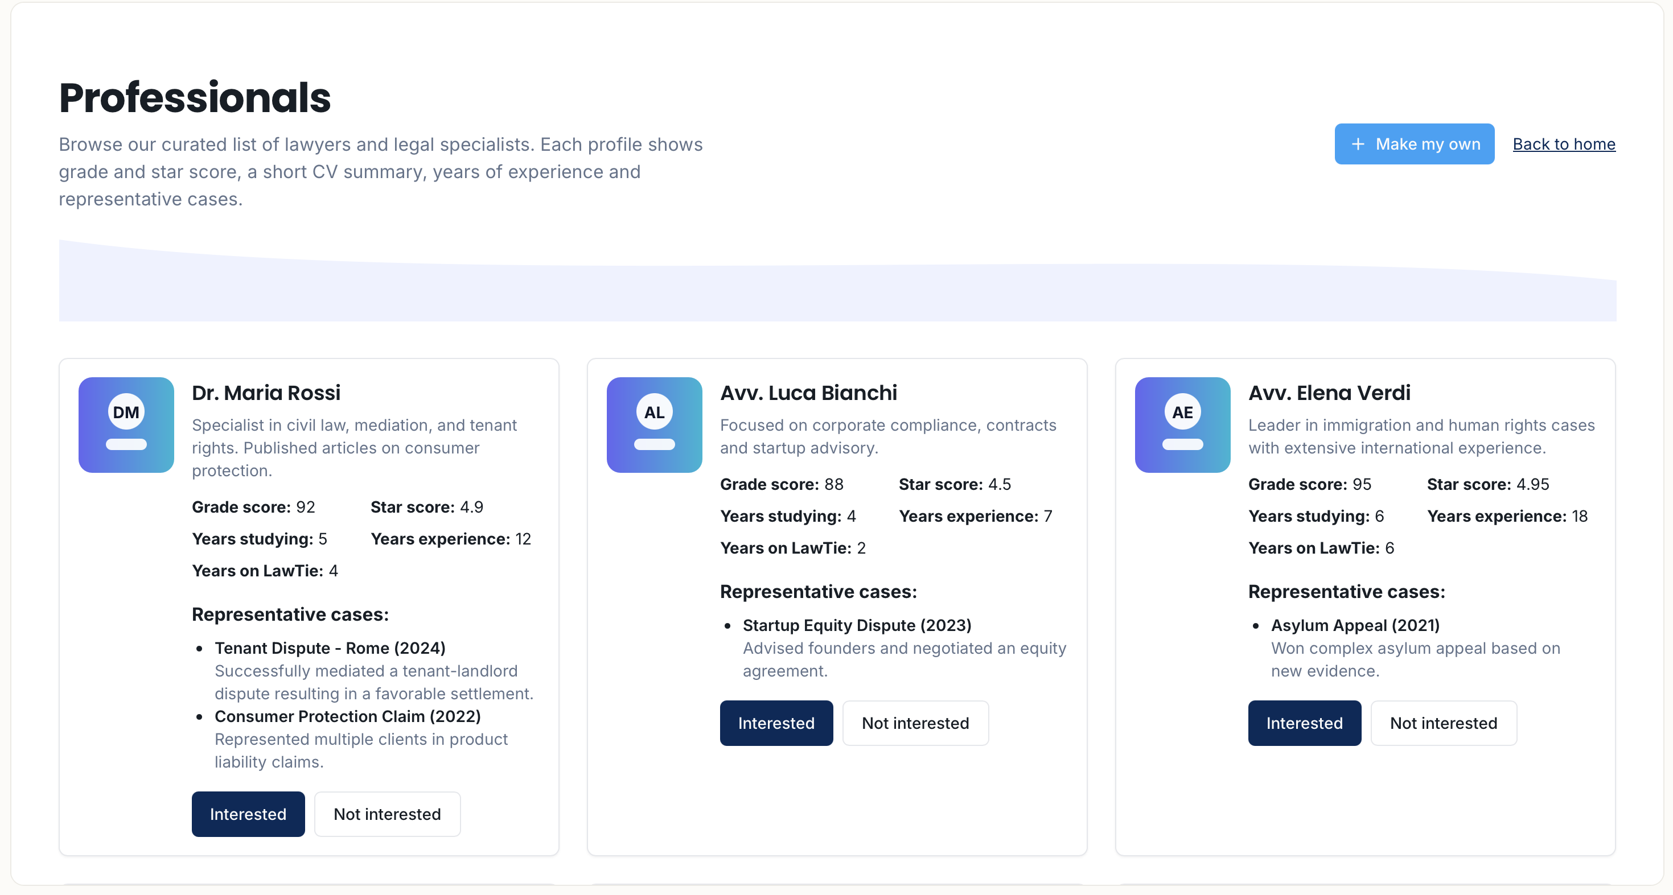
Task: Click the Consumer Protection Claim (2022) case
Action: [347, 716]
